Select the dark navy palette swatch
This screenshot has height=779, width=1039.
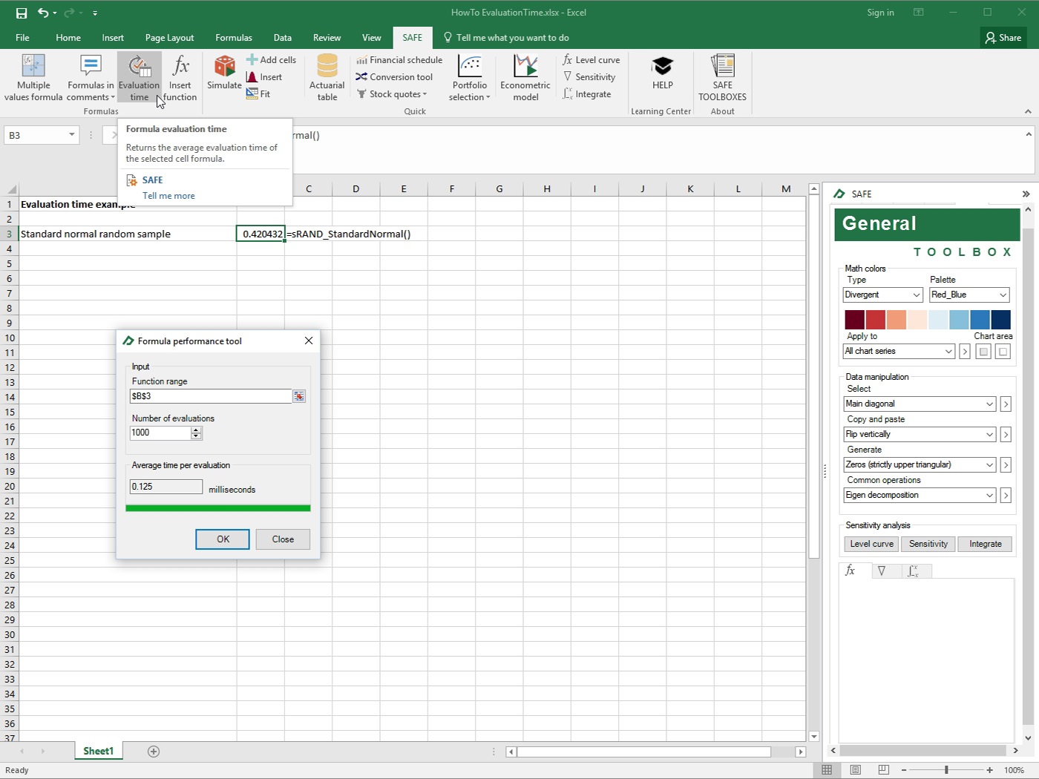(1000, 320)
